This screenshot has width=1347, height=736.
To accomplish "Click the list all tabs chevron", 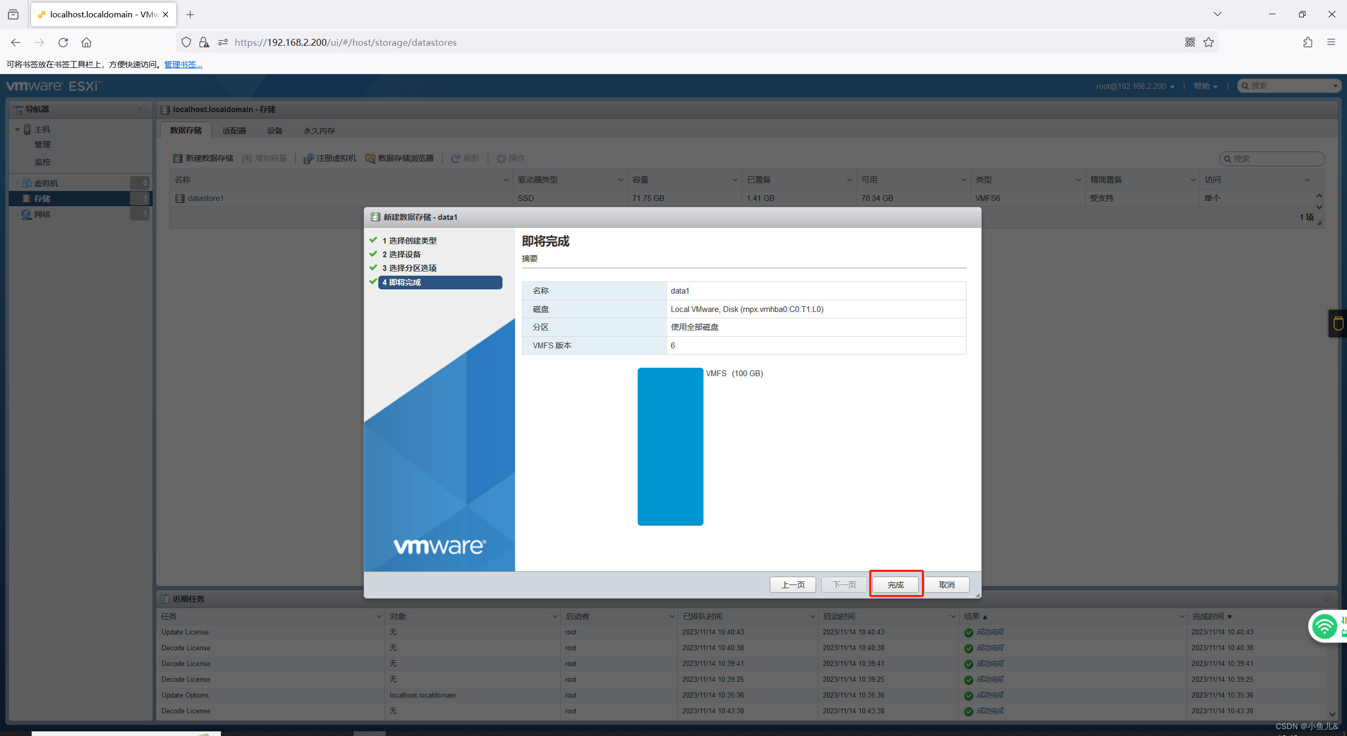I will coord(1217,14).
